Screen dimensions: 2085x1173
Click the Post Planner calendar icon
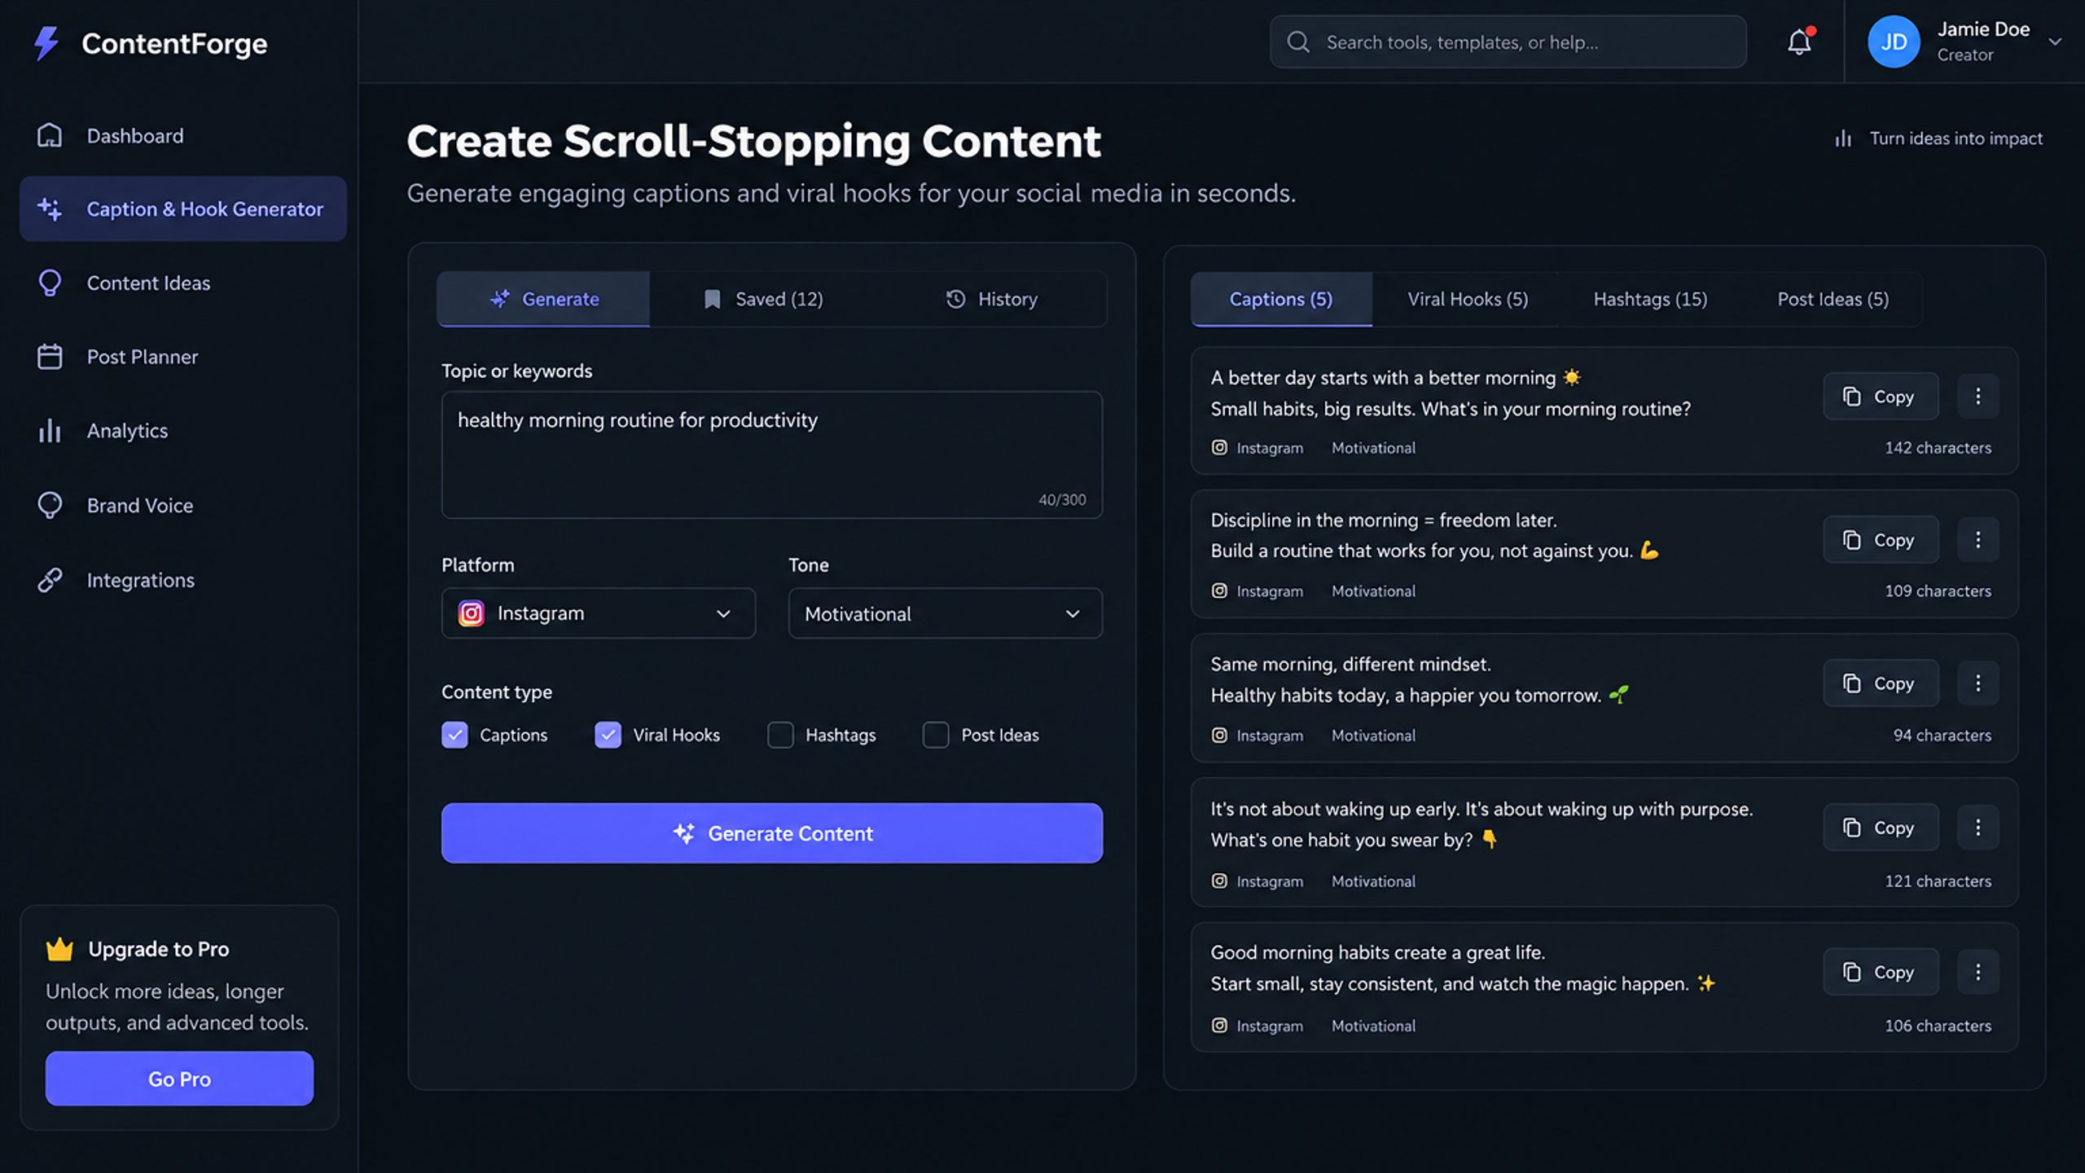pos(50,357)
